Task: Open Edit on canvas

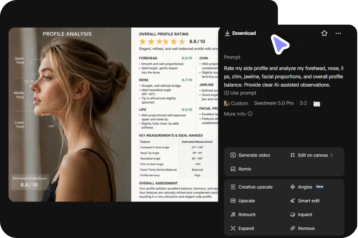Action: 312,155
